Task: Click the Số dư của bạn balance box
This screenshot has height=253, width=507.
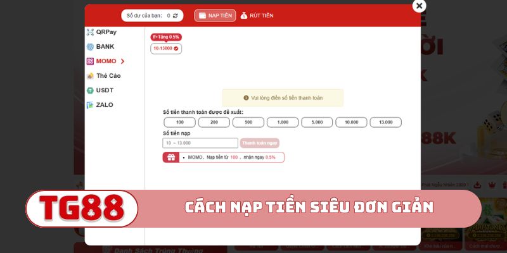Action: click(152, 15)
